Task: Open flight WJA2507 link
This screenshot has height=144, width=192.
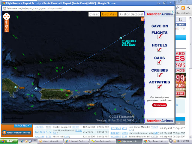Action: (116, 136)
